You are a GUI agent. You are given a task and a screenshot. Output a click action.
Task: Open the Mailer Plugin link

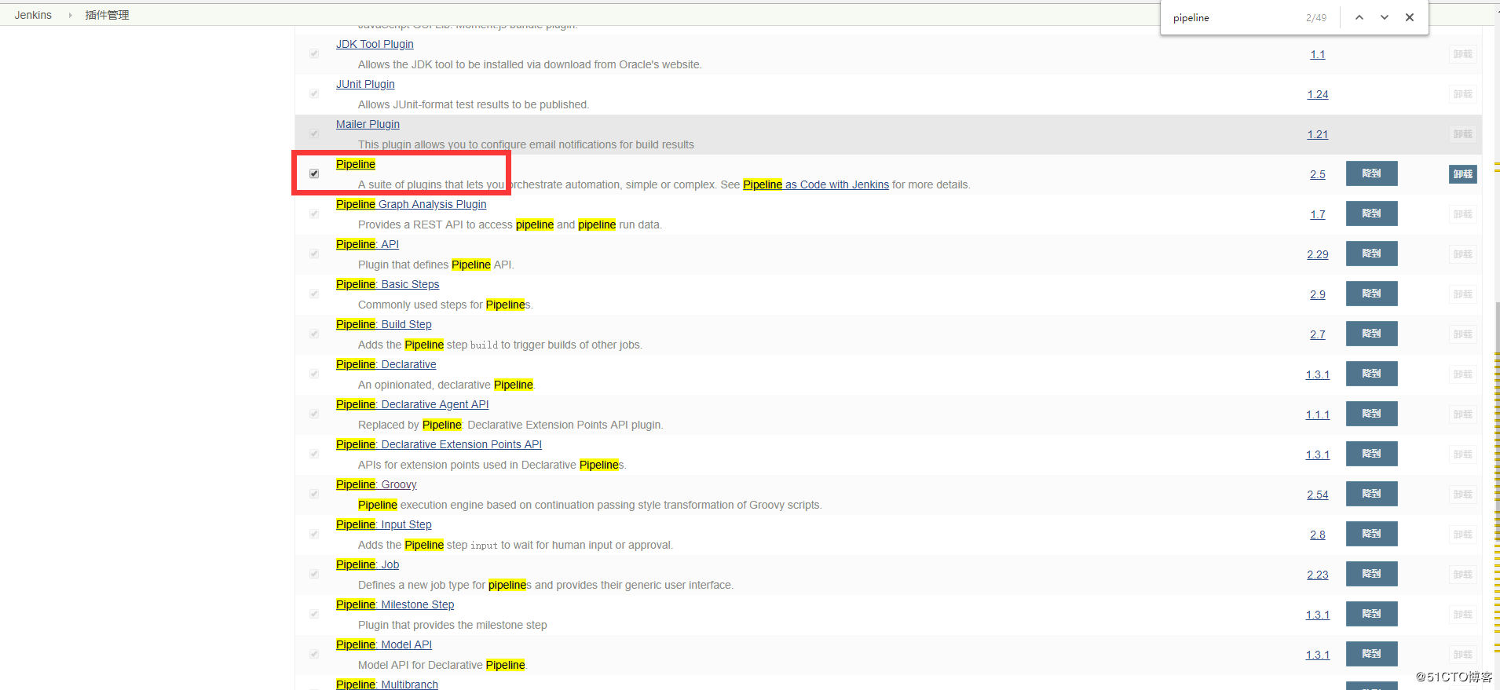pyautogui.click(x=368, y=124)
